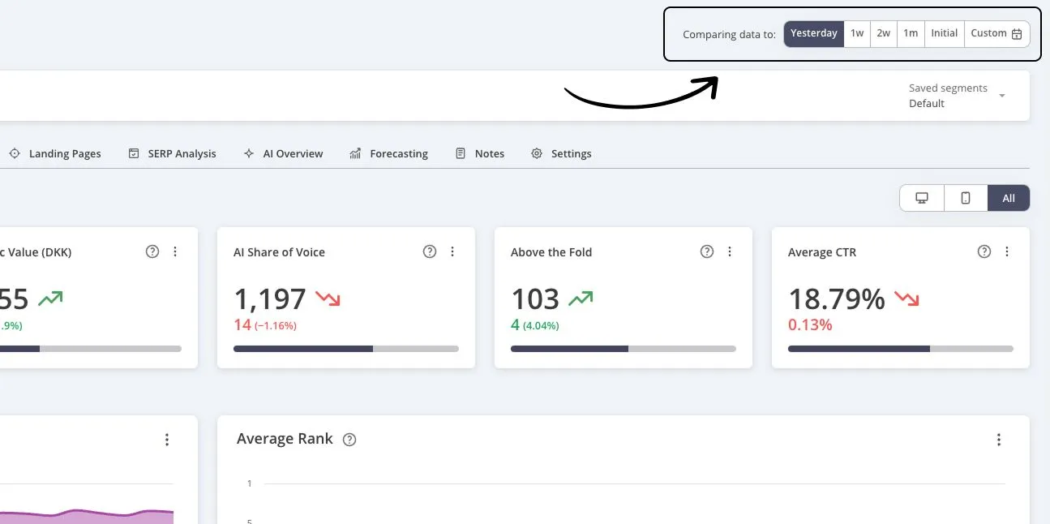Compare data to 1w ago

coord(857,33)
